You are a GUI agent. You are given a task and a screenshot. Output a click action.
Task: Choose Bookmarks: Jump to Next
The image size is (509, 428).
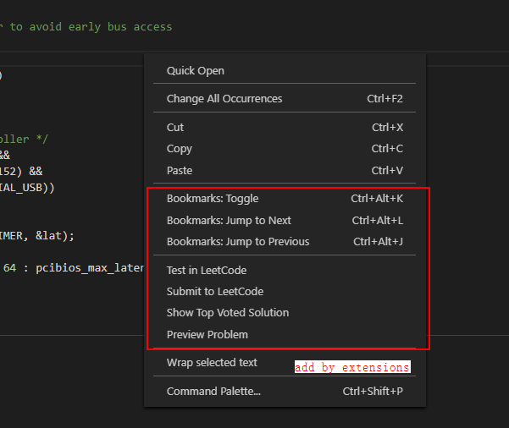[x=285, y=221]
